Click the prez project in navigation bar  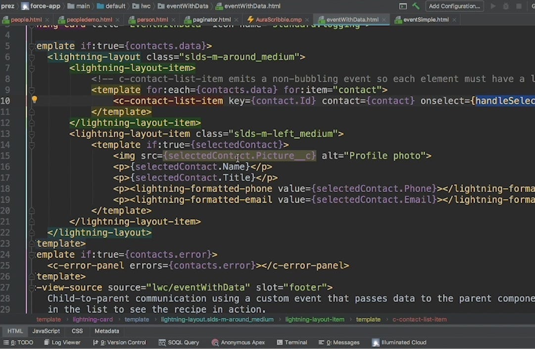click(x=7, y=6)
